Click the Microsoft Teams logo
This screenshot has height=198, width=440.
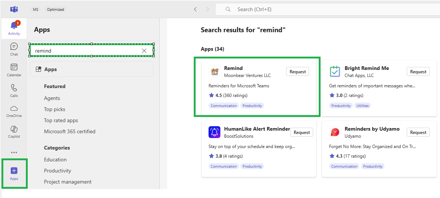coord(14,9)
